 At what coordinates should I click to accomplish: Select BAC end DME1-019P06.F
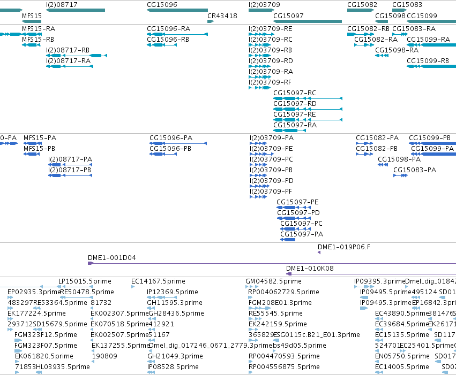coord(319,252)
